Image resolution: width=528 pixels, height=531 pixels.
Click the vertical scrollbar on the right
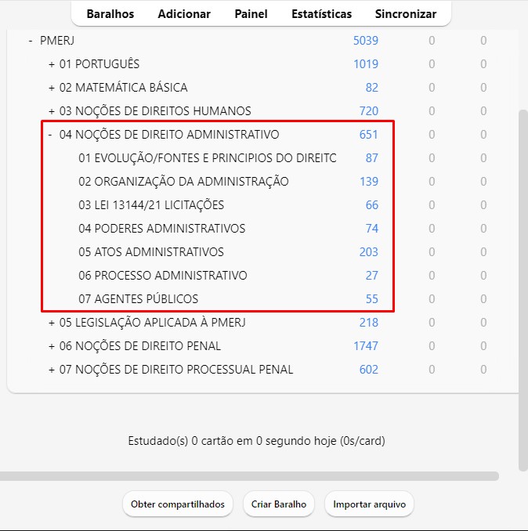pyautogui.click(x=523, y=290)
